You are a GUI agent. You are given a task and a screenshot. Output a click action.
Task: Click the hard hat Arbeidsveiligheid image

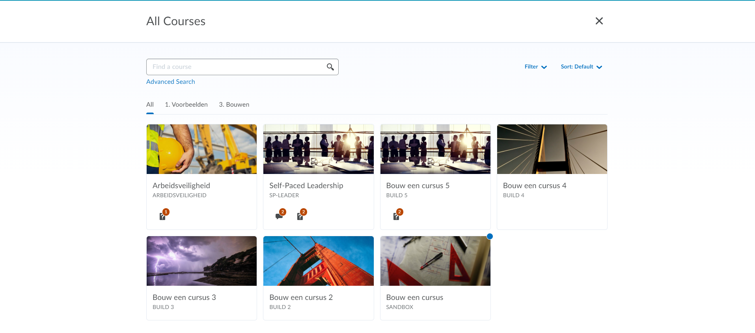click(x=201, y=149)
